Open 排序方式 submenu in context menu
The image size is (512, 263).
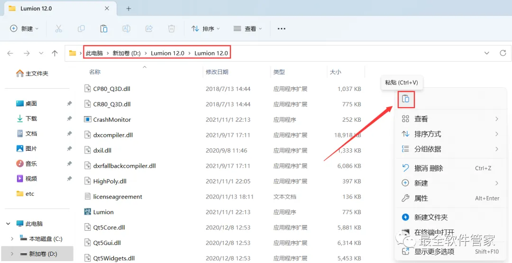(451, 134)
